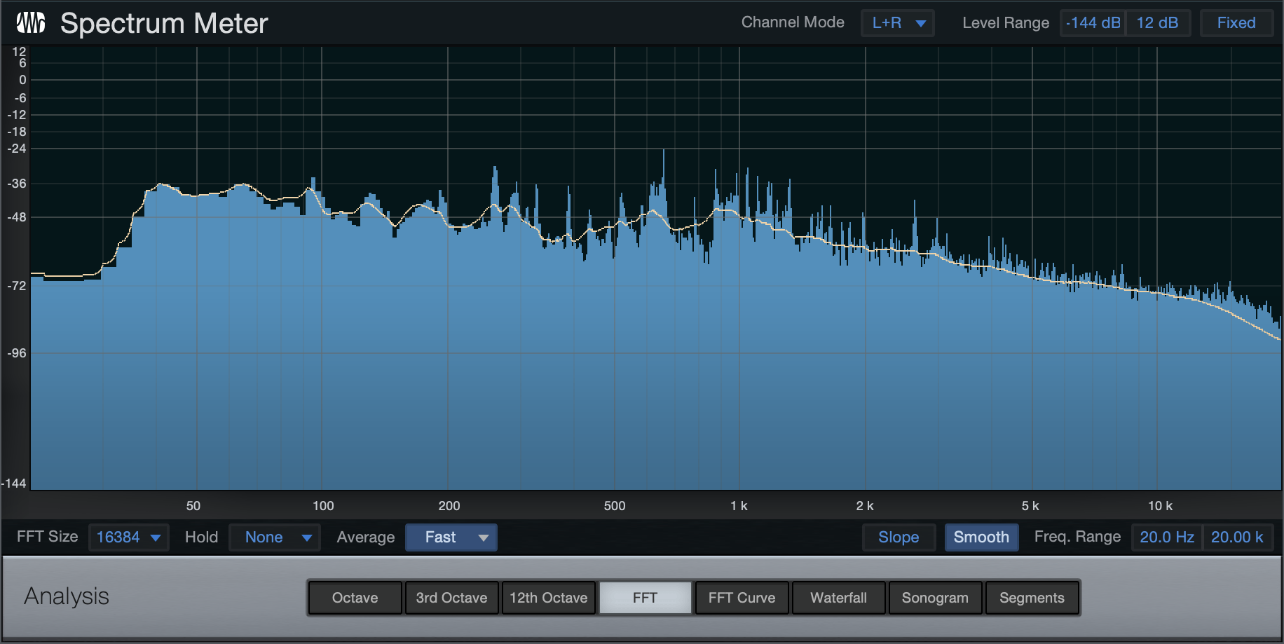Click the -72 dB level axis label
Viewport: 1284px width, 644px height.
coord(16,286)
